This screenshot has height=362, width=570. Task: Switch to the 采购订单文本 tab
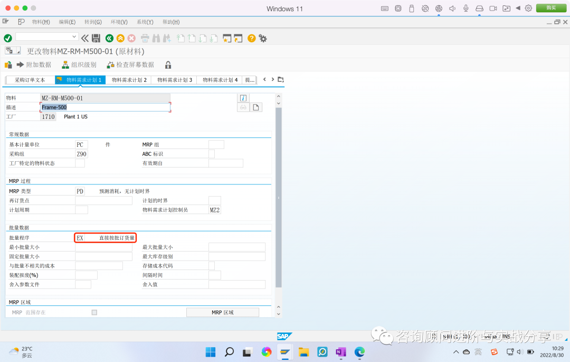click(x=30, y=80)
